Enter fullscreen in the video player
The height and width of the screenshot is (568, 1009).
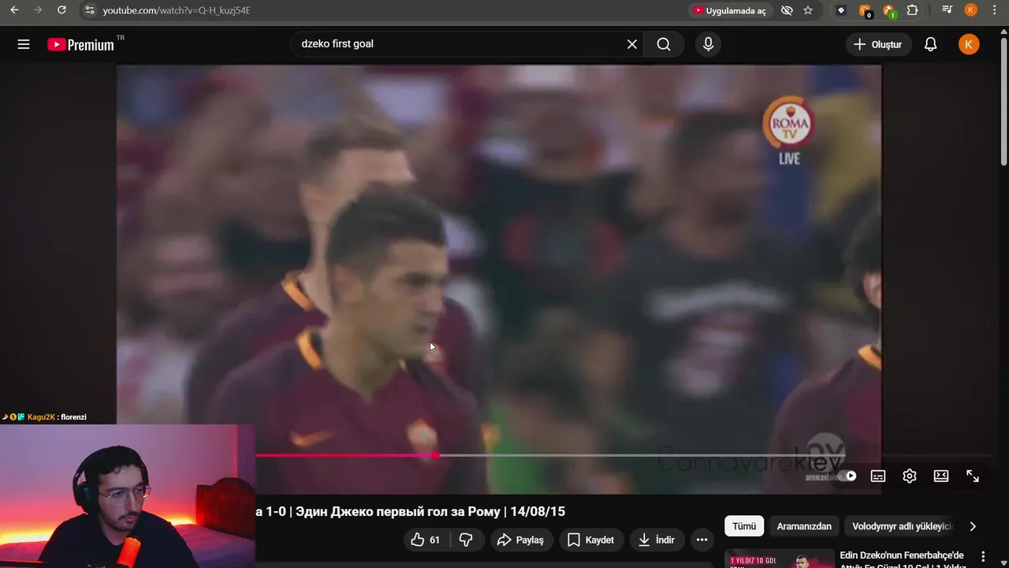(x=973, y=476)
